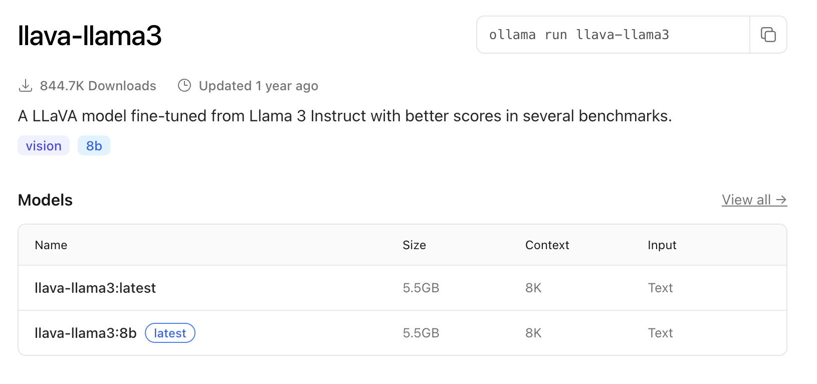Click the downloads arrow icon

point(25,86)
